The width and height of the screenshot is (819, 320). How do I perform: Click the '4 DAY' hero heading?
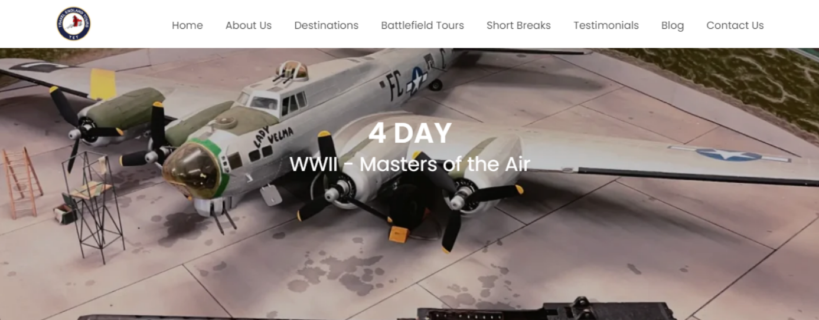(x=410, y=133)
